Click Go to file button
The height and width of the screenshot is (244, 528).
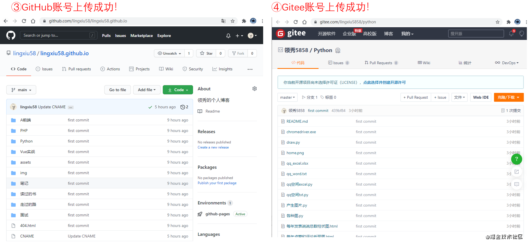(118, 90)
